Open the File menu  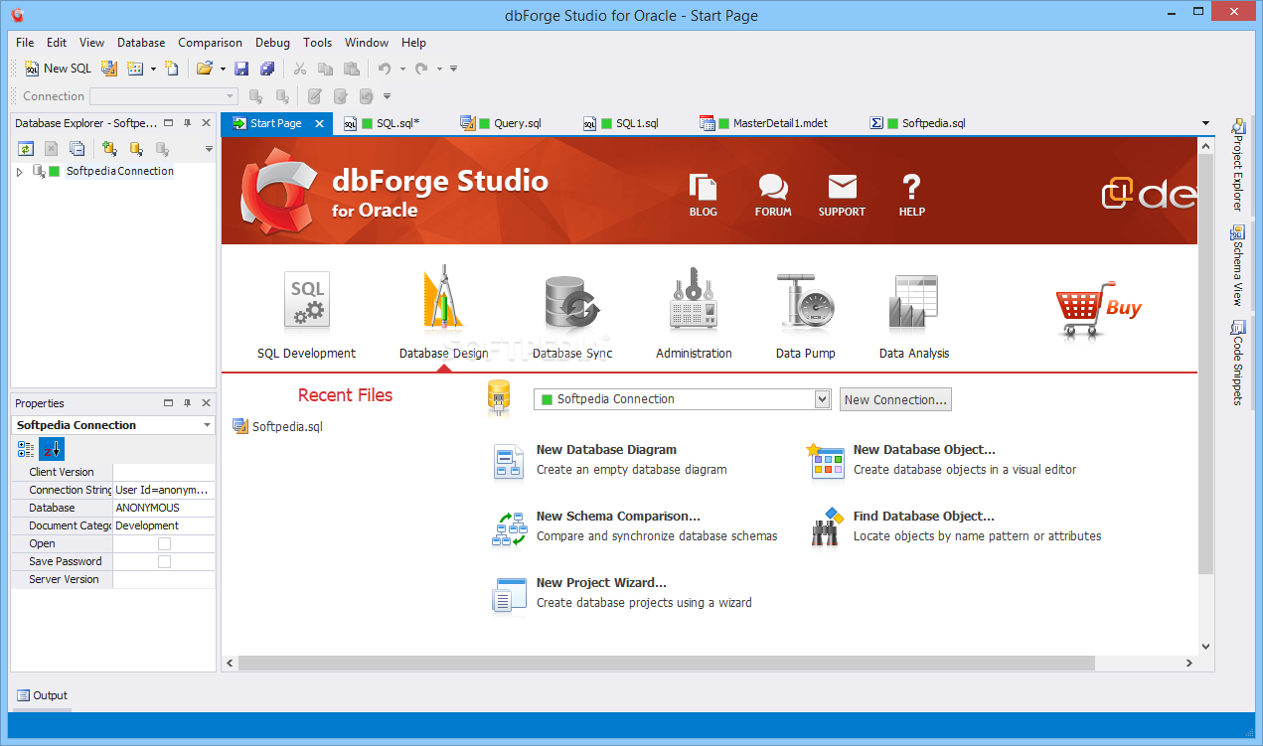(x=25, y=43)
